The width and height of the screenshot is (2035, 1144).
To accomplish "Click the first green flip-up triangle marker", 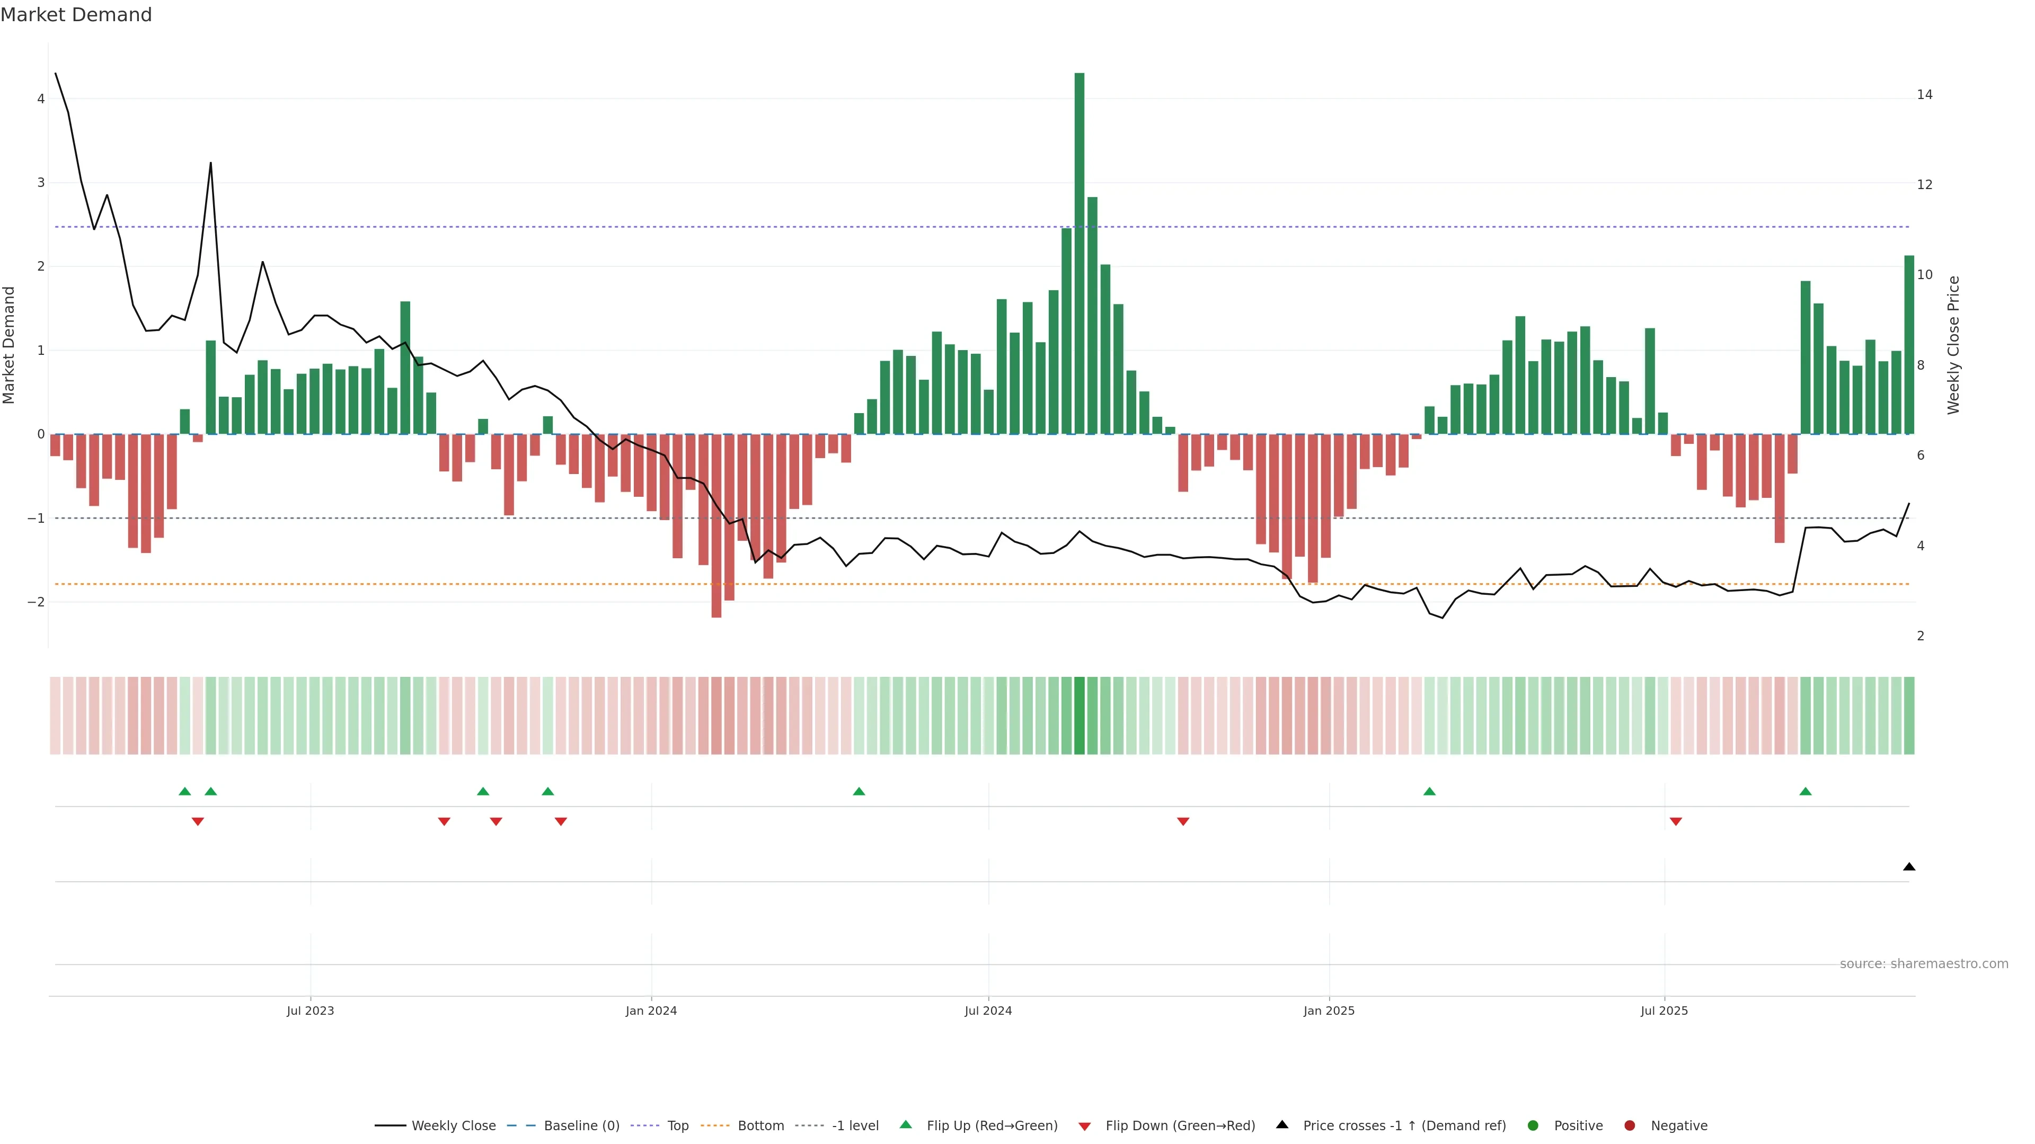I will pyautogui.click(x=185, y=791).
